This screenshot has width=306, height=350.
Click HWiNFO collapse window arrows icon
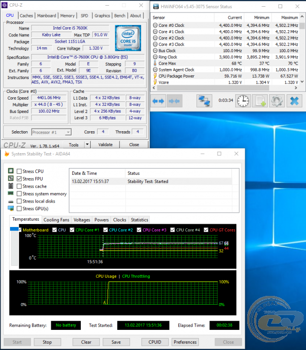175,101
